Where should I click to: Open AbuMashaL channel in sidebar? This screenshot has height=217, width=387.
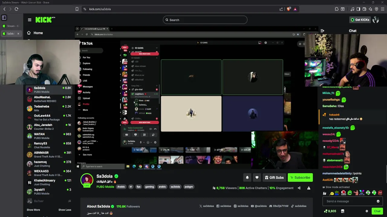[49, 99]
